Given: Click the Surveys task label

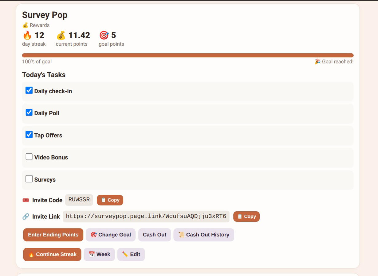Looking at the screenshot, I should tap(45, 180).
